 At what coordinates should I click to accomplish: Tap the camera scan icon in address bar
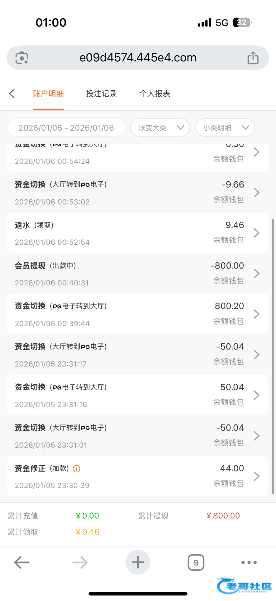[22, 58]
